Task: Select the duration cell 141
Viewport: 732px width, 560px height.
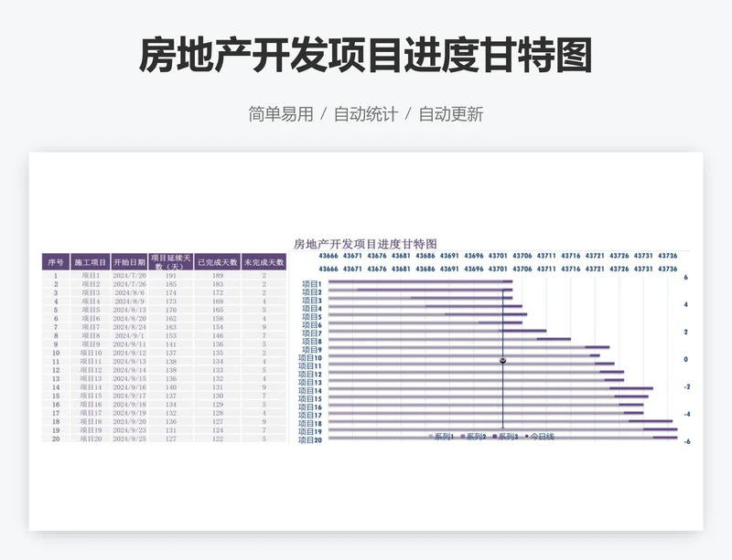Action: tap(171, 344)
